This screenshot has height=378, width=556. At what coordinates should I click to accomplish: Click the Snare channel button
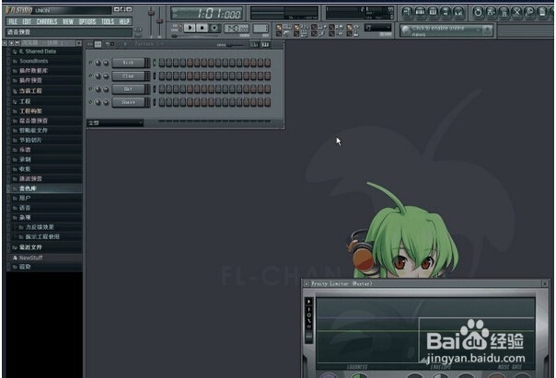click(128, 102)
